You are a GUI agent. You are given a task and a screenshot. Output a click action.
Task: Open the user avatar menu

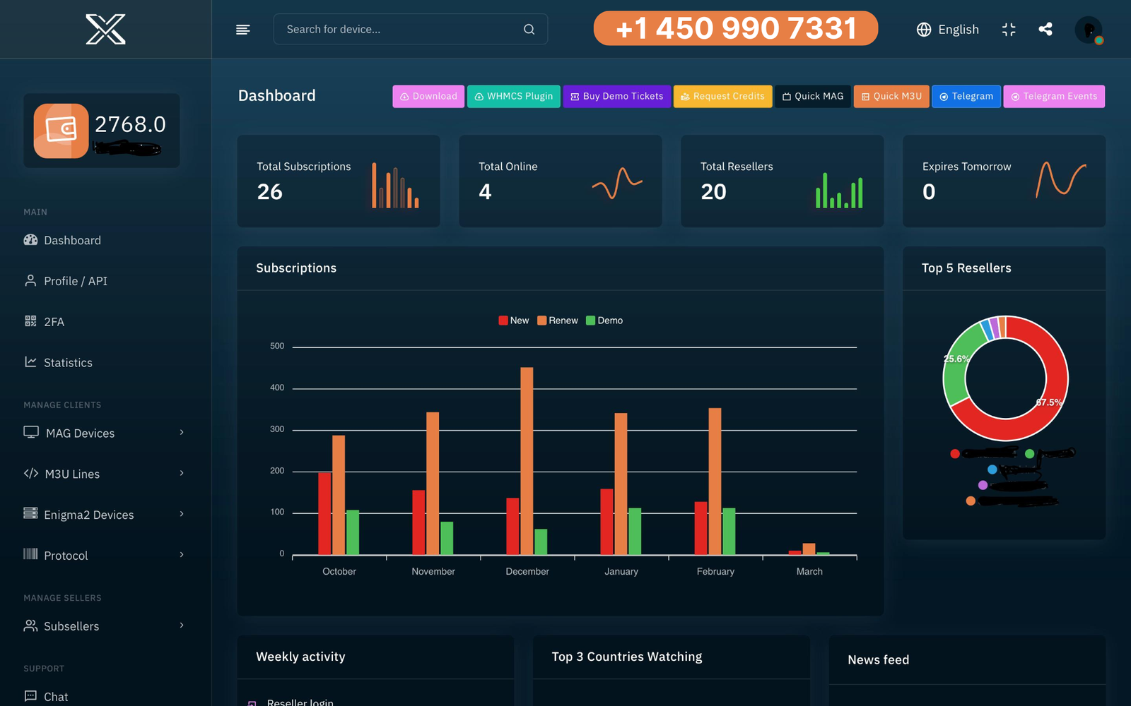(x=1089, y=30)
